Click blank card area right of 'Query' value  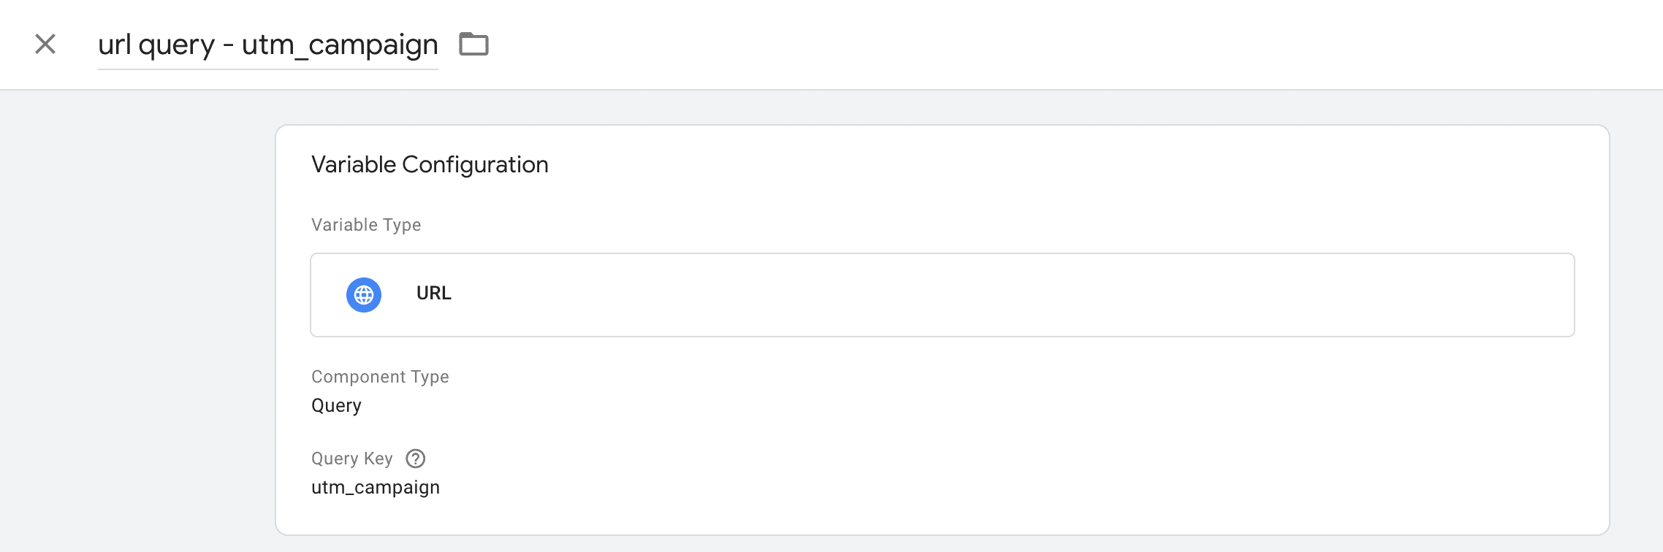(877, 406)
